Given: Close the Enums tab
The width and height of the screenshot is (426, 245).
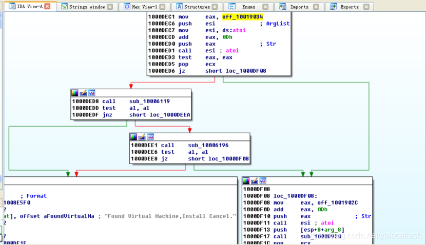Looking at the screenshot, I should tap(265, 7).
